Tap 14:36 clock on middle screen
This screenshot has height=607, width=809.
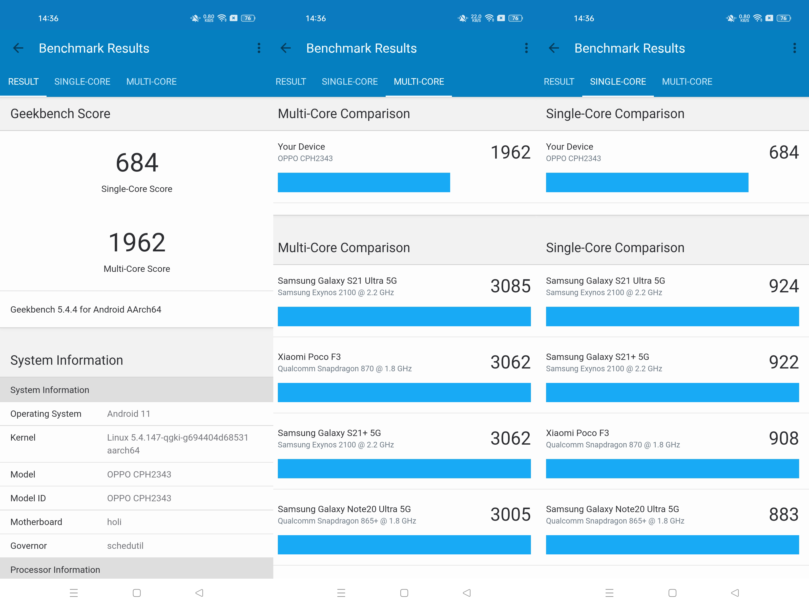click(316, 18)
